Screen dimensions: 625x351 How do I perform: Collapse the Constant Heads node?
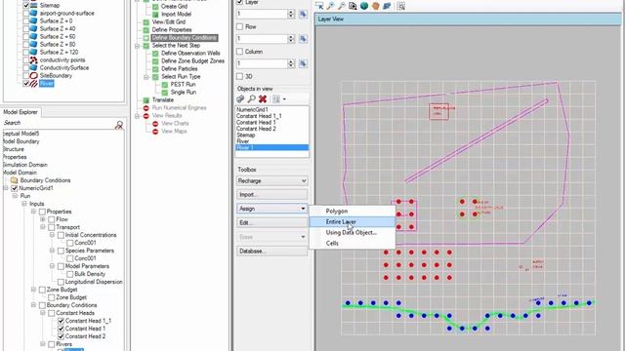43,313
